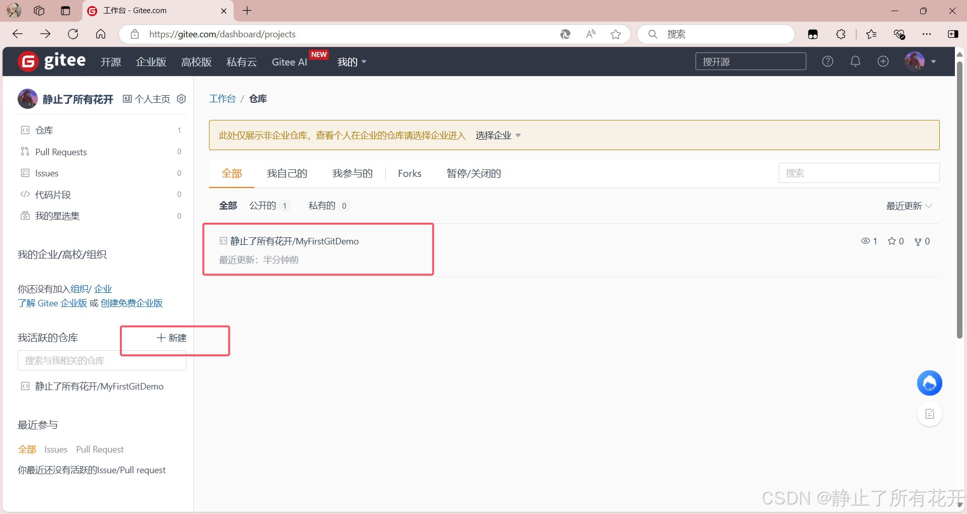This screenshot has width=967, height=514.
Task: Open the notifications bell icon
Action: click(855, 61)
